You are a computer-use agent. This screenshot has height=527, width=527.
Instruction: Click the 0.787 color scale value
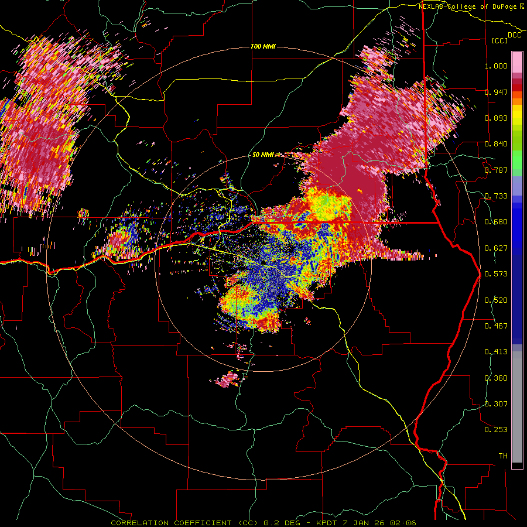tap(496, 170)
